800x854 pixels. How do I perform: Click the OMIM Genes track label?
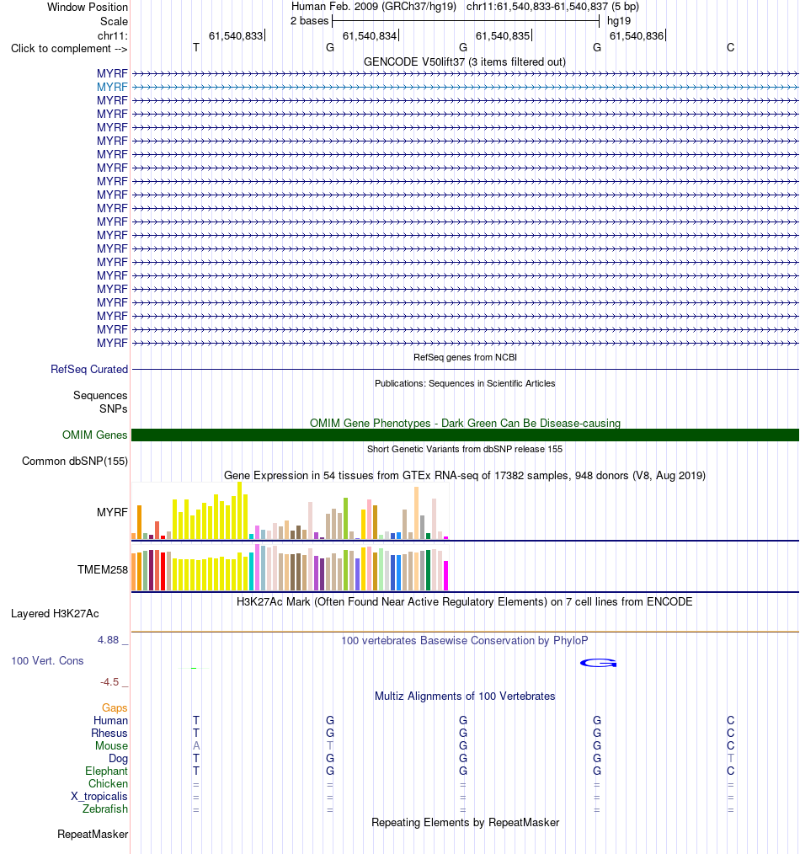pos(95,435)
